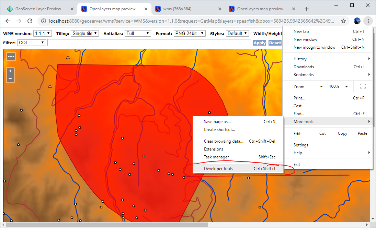Close the GeoServer Layer Preview tab
This screenshot has height=228, width=376.
pos(72,9)
